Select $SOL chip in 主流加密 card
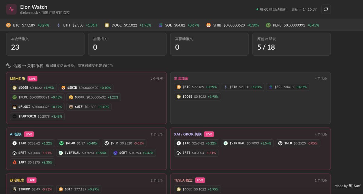Viewport: 363px width, 194px height. click(288, 87)
